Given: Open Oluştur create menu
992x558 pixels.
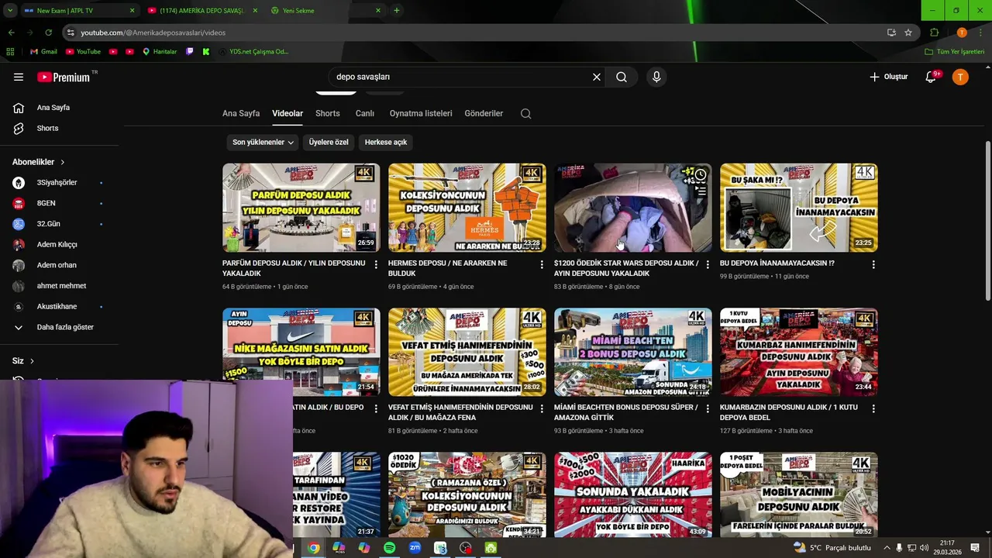Looking at the screenshot, I should click(888, 77).
